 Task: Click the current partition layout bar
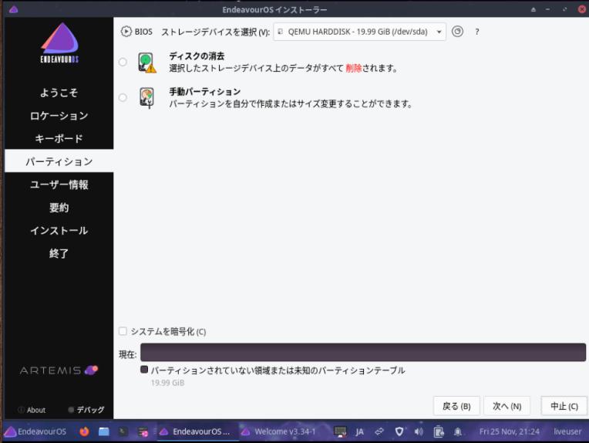(363, 353)
